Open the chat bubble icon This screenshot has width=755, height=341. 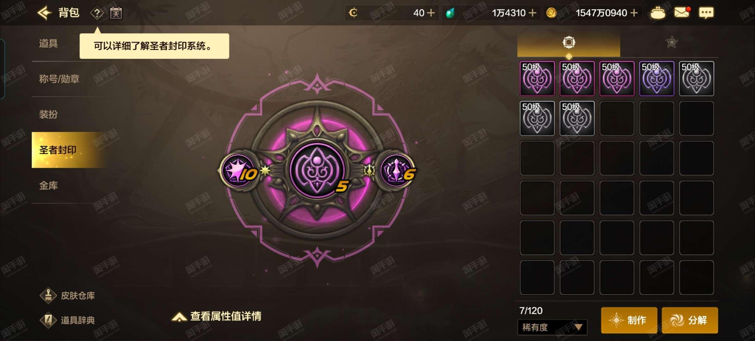point(706,13)
